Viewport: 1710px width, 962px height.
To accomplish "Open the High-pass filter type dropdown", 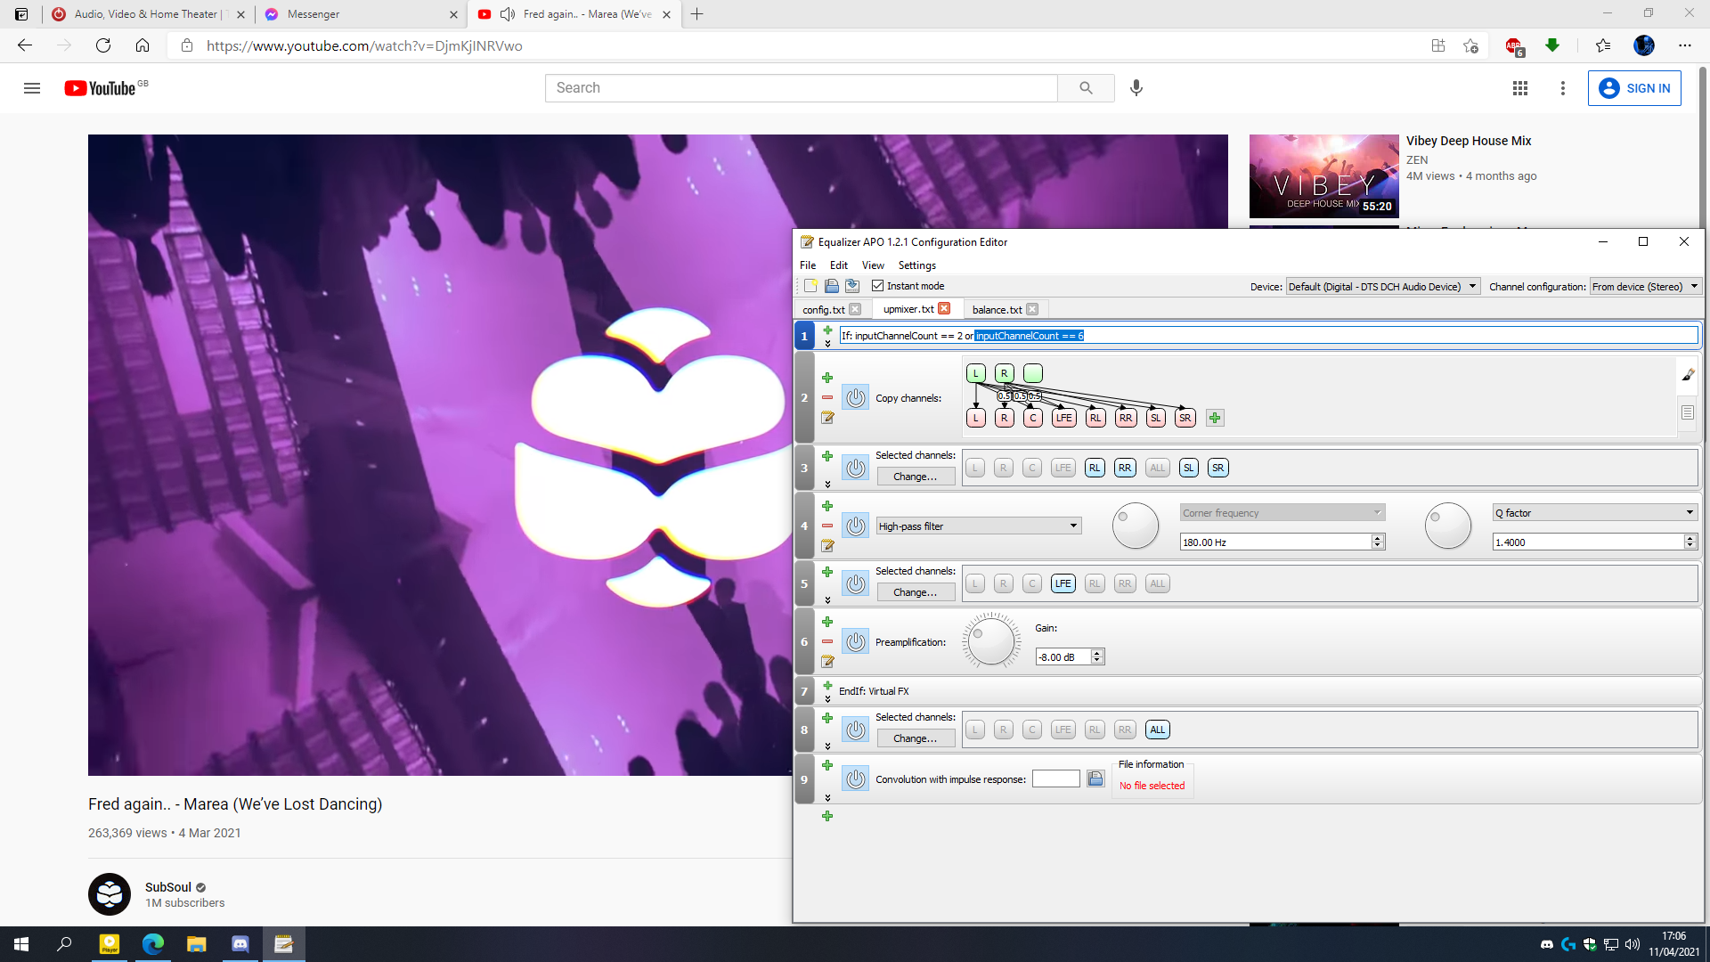I will coord(979,526).
